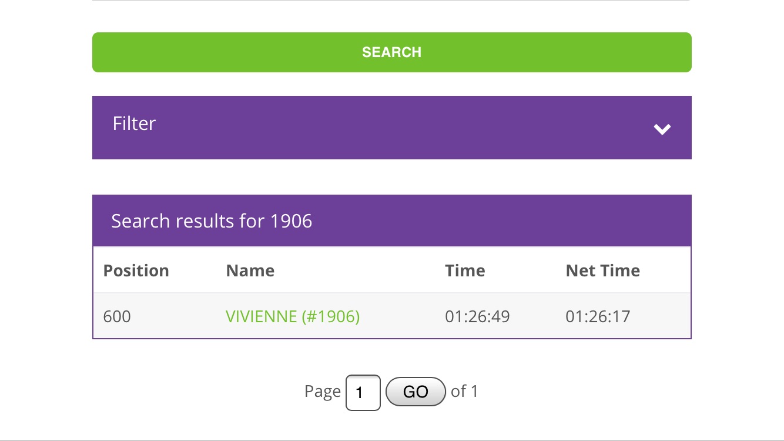Click the Time column header
The image size is (784, 441).
(465, 270)
